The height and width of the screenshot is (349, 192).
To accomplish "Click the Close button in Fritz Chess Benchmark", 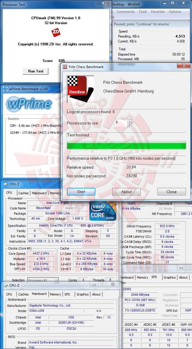I will 171,192.
